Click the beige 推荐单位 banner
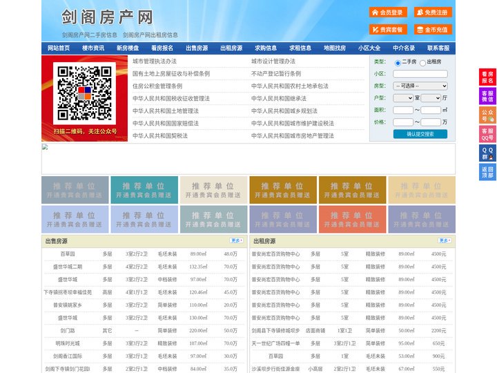Image resolution: width=497 pixels, height=373 pixels. pyautogui.click(x=213, y=190)
